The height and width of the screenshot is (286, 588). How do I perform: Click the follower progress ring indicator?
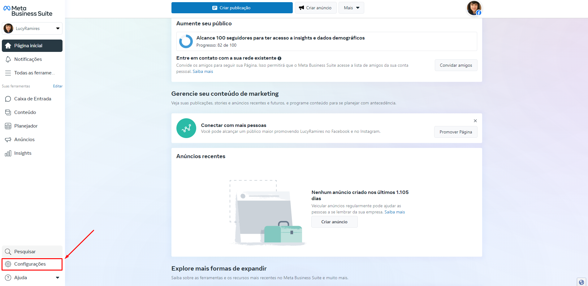(x=186, y=41)
